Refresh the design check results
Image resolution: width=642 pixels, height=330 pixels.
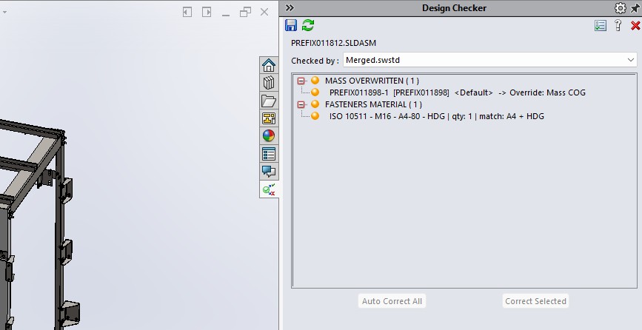(x=307, y=26)
